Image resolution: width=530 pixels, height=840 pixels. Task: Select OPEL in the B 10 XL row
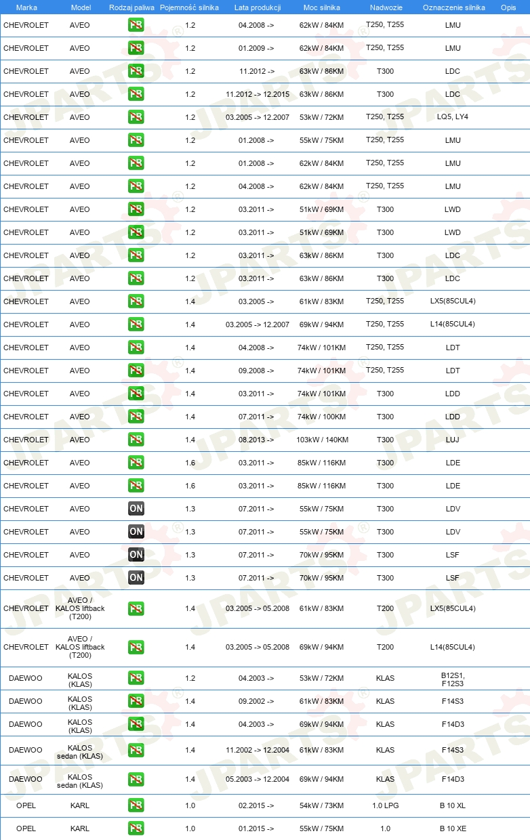click(x=26, y=805)
